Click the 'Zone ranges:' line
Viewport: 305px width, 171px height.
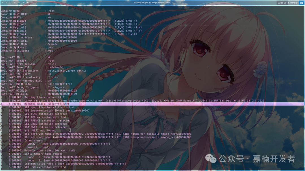22,141
